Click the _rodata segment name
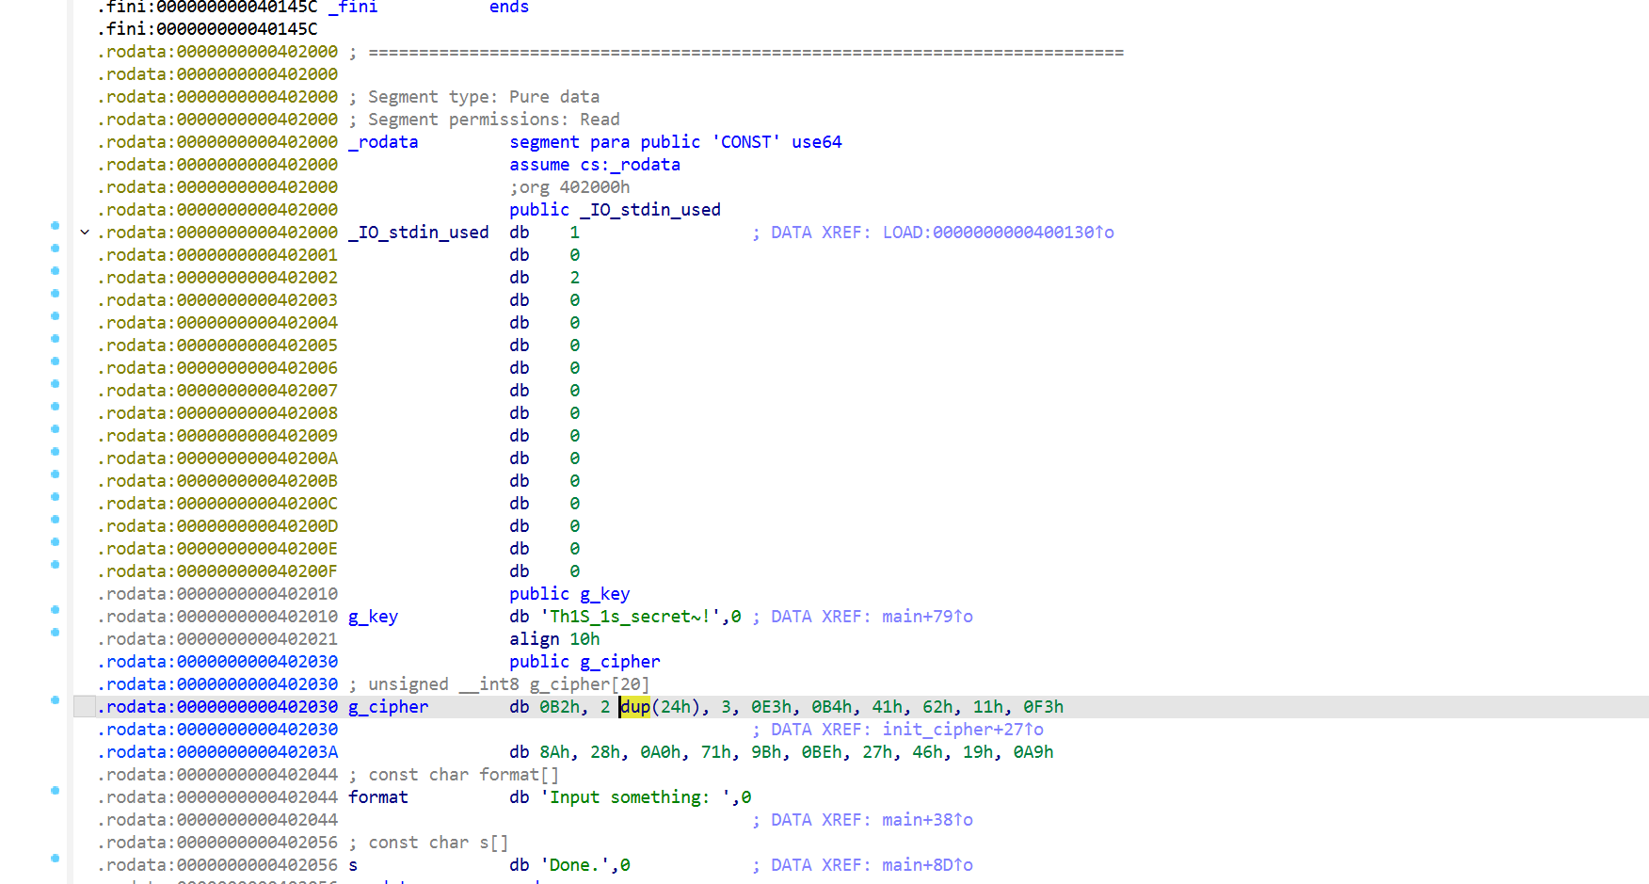Viewport: 1649px width, 884px height. [x=383, y=142]
